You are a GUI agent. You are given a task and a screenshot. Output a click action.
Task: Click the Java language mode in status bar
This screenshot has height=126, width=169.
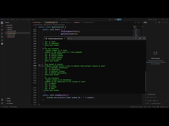(x=154, y=107)
